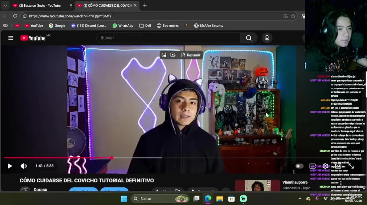Click the Resumir button over the video

[191, 55]
